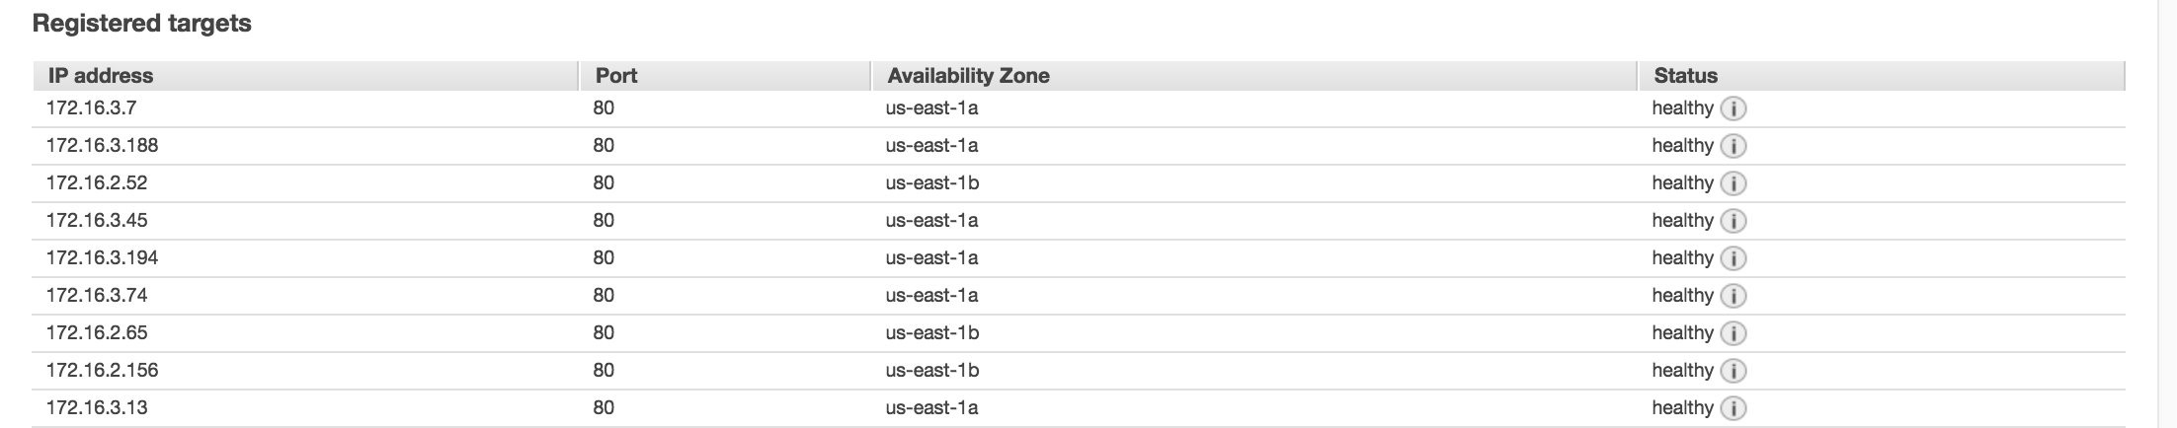Open info icon for target 172.16.3.194
2177x428 pixels.
point(1734,258)
